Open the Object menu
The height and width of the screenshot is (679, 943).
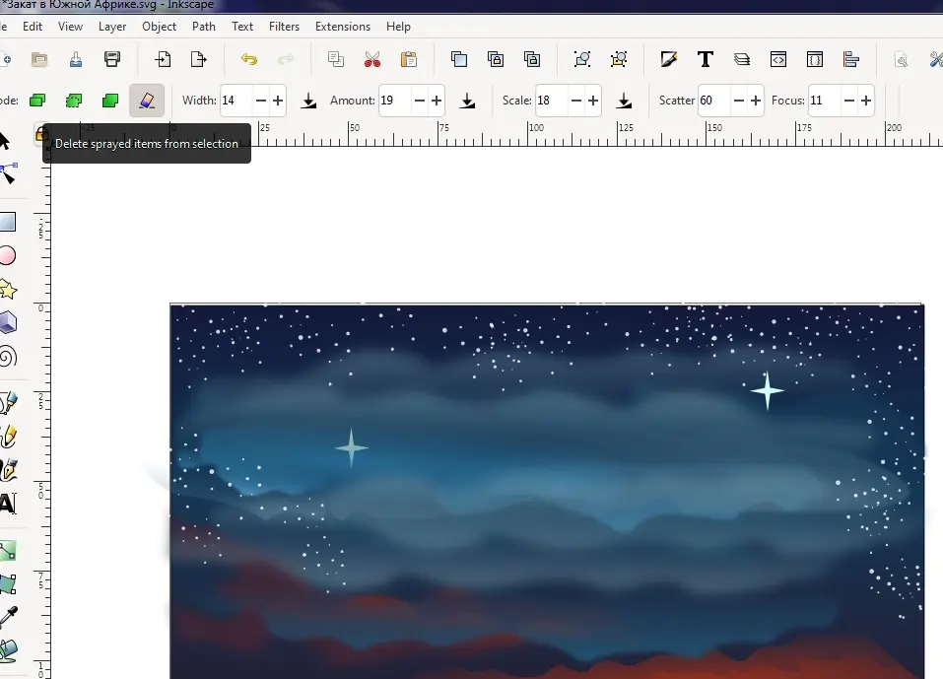coord(160,27)
